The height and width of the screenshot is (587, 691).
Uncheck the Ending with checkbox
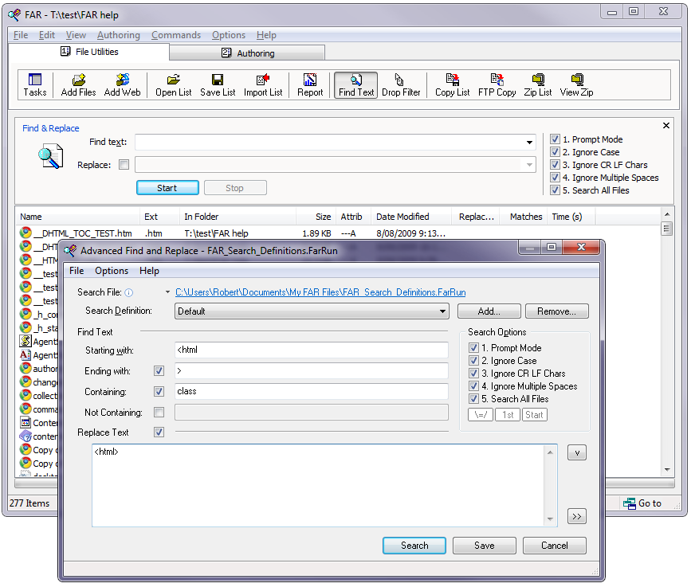[159, 371]
